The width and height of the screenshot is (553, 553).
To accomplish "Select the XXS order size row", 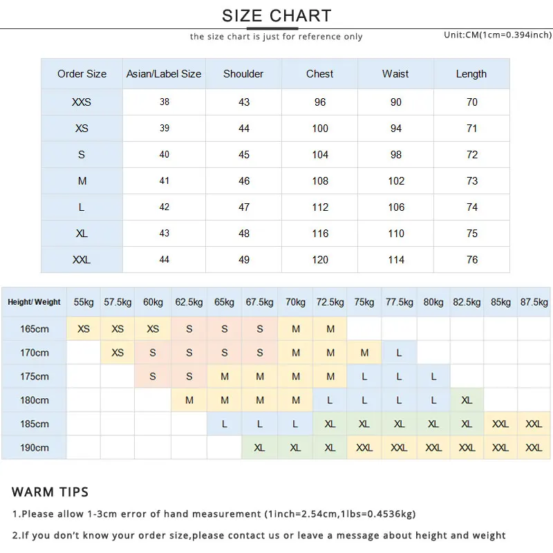I will [x=275, y=102].
